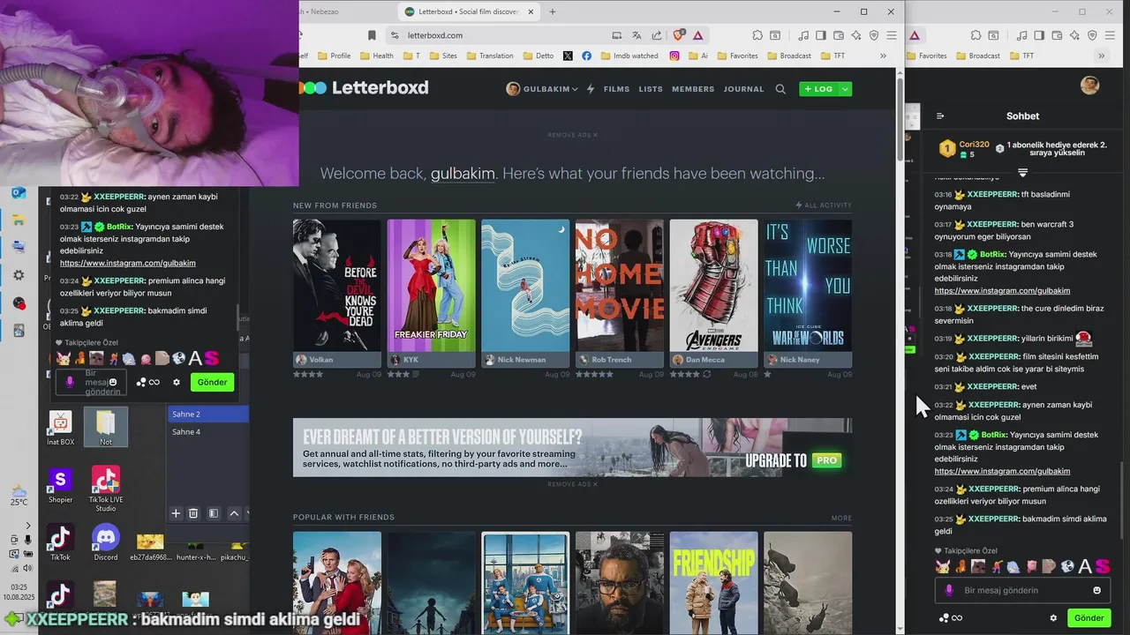This screenshot has height=635, width=1130.
Task: Click the add scene plus icon under the scenes list
Action: (x=176, y=513)
